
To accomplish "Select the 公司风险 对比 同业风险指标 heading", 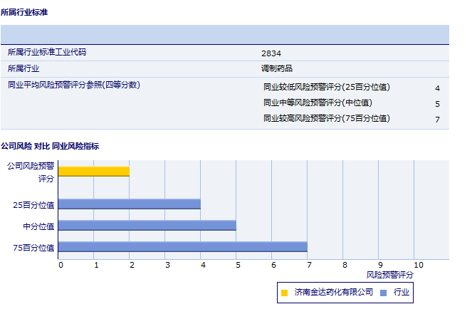I will [50, 146].
